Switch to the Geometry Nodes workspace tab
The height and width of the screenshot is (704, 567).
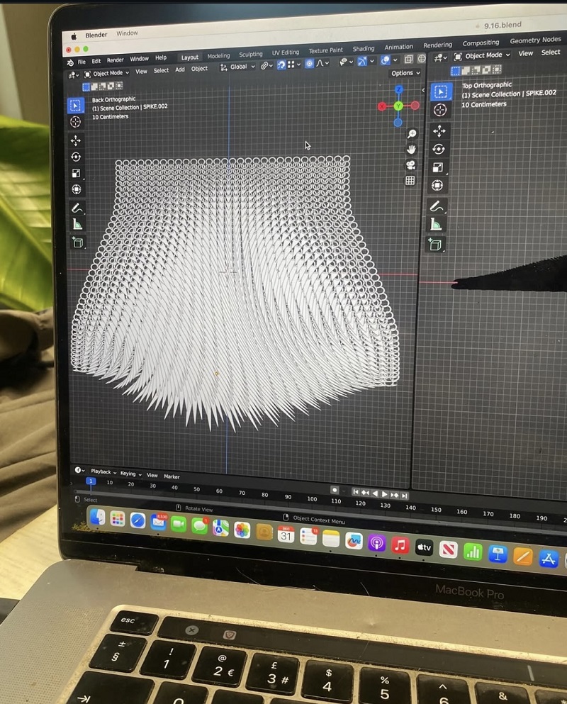coord(535,40)
